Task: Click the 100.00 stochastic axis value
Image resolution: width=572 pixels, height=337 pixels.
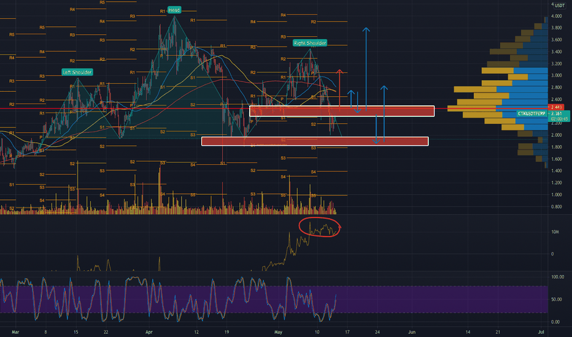Action: (557, 277)
